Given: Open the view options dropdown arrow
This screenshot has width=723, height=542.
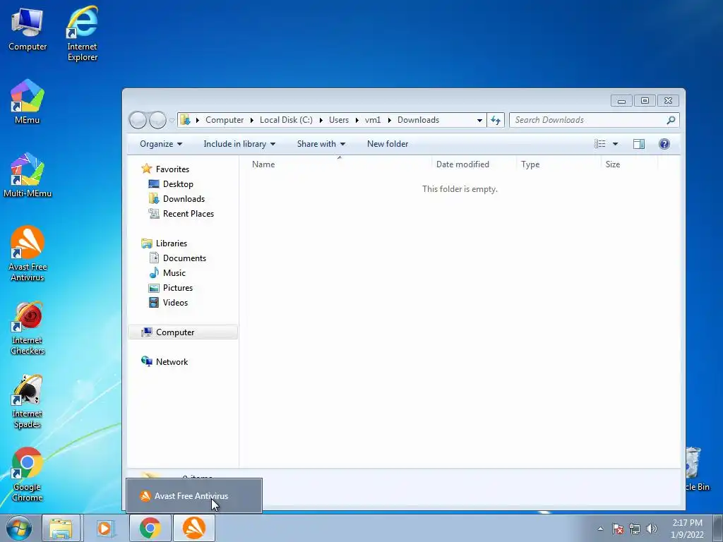Looking at the screenshot, I should [615, 144].
